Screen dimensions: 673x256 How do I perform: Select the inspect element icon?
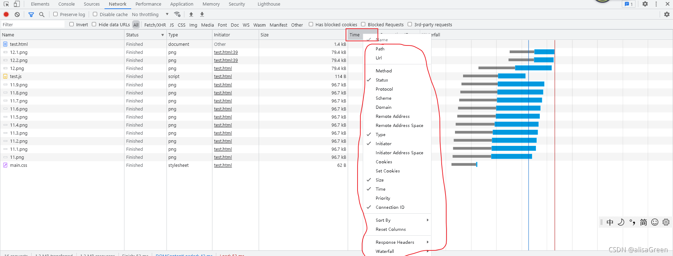(6, 4)
